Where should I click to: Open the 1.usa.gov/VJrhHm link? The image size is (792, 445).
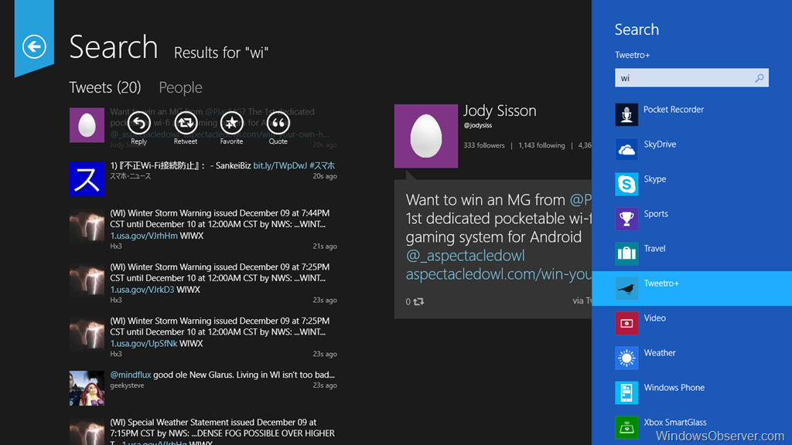coord(144,236)
